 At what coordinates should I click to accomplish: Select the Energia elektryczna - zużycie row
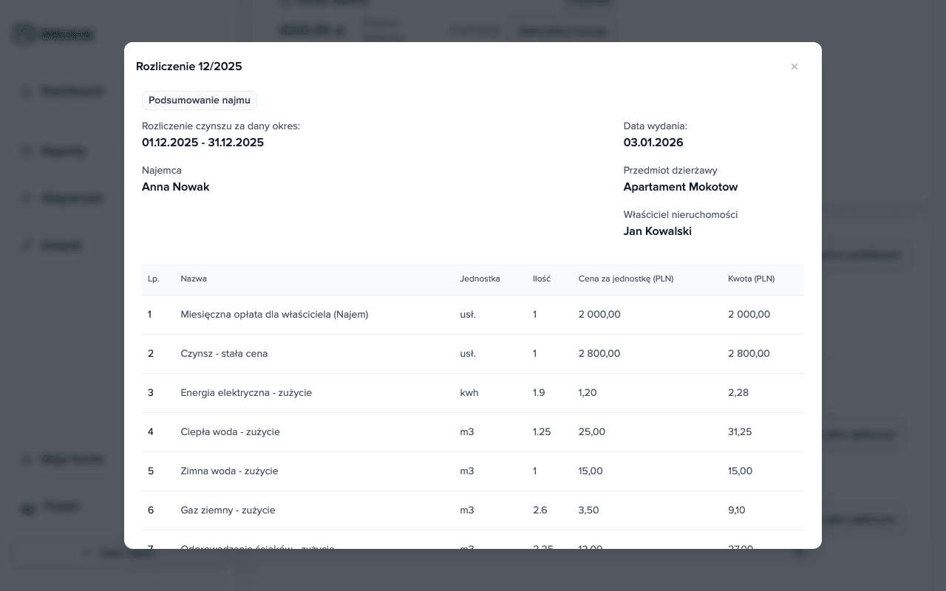(473, 393)
